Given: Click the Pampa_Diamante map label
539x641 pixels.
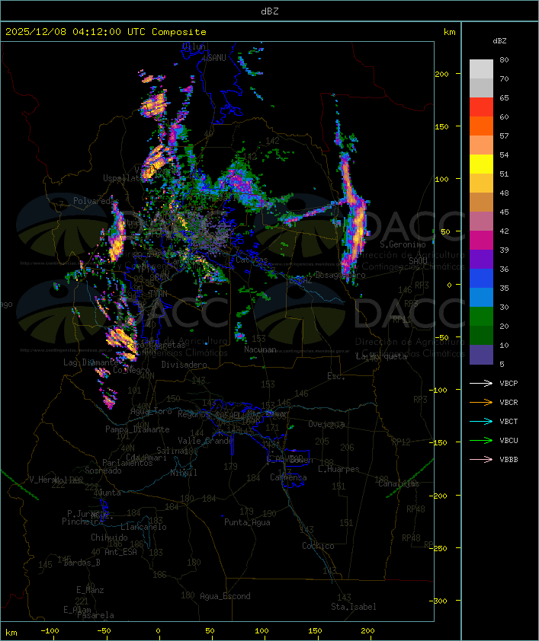Looking at the screenshot, I should point(137,429).
